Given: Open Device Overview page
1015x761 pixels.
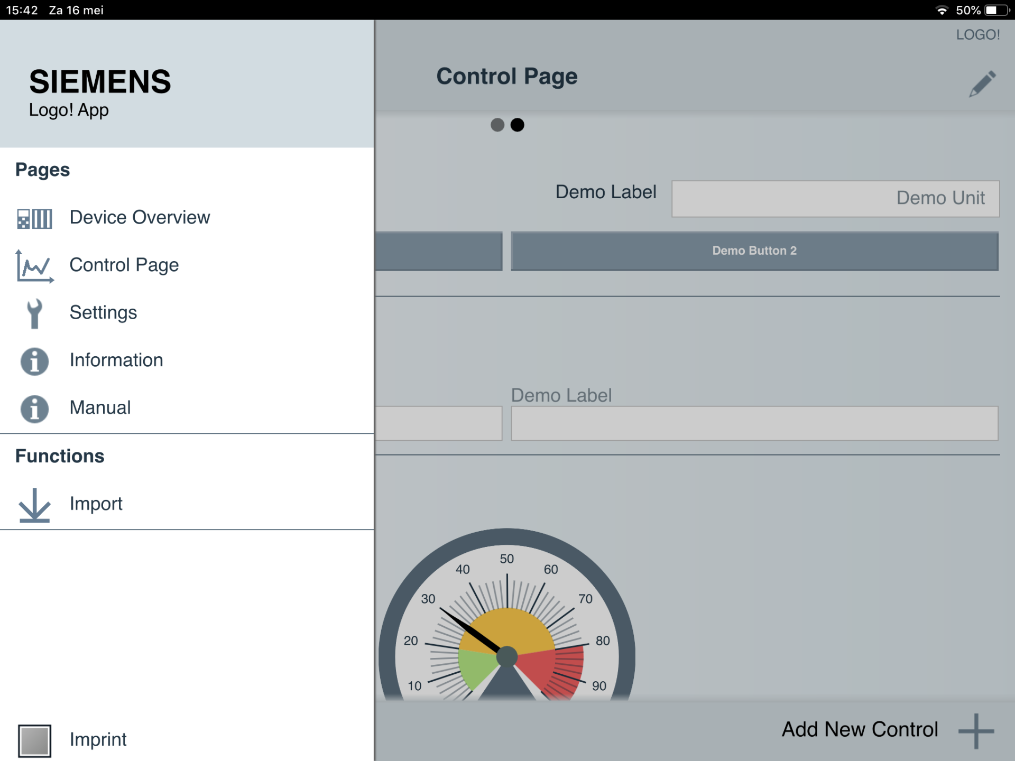Looking at the screenshot, I should click(140, 217).
